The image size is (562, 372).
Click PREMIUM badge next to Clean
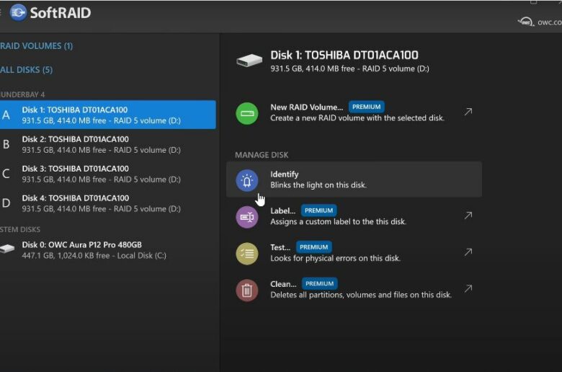pos(319,284)
